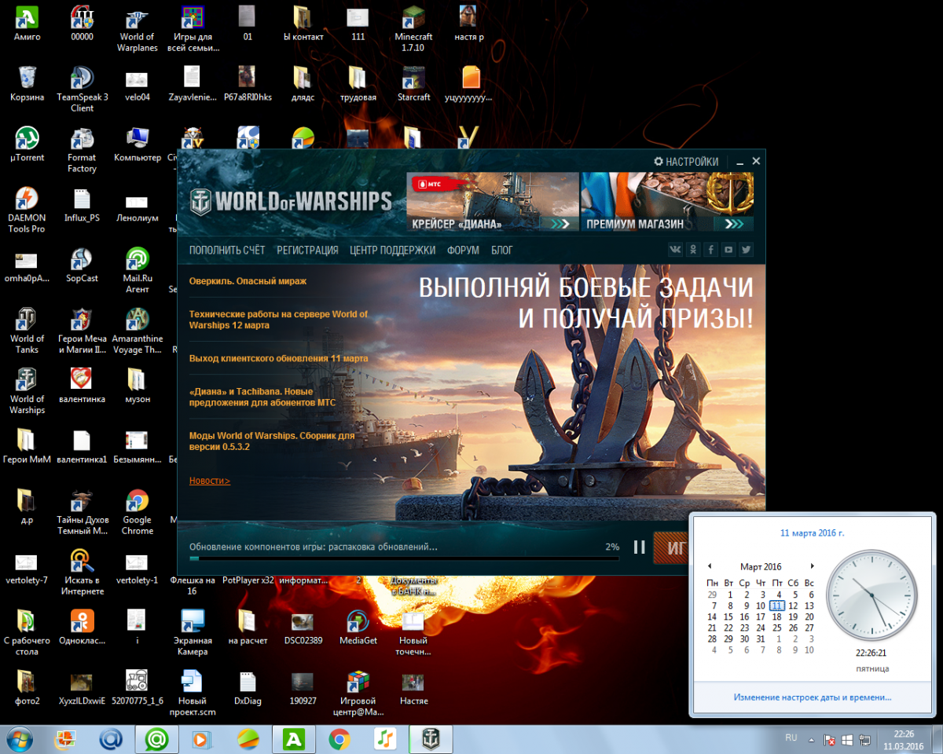The width and height of the screenshot is (943, 754).
Task: Show hidden tray icons arrow
Action: coord(813,739)
